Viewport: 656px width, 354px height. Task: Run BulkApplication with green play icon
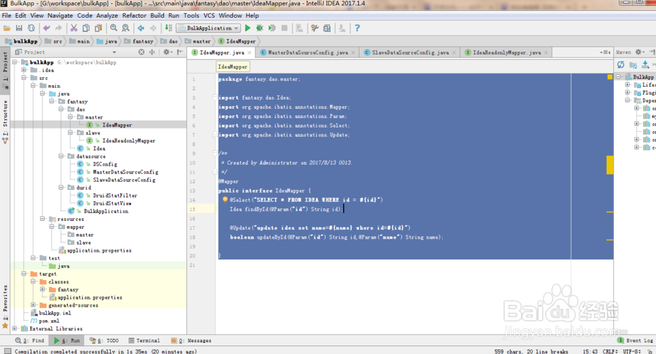point(248,28)
